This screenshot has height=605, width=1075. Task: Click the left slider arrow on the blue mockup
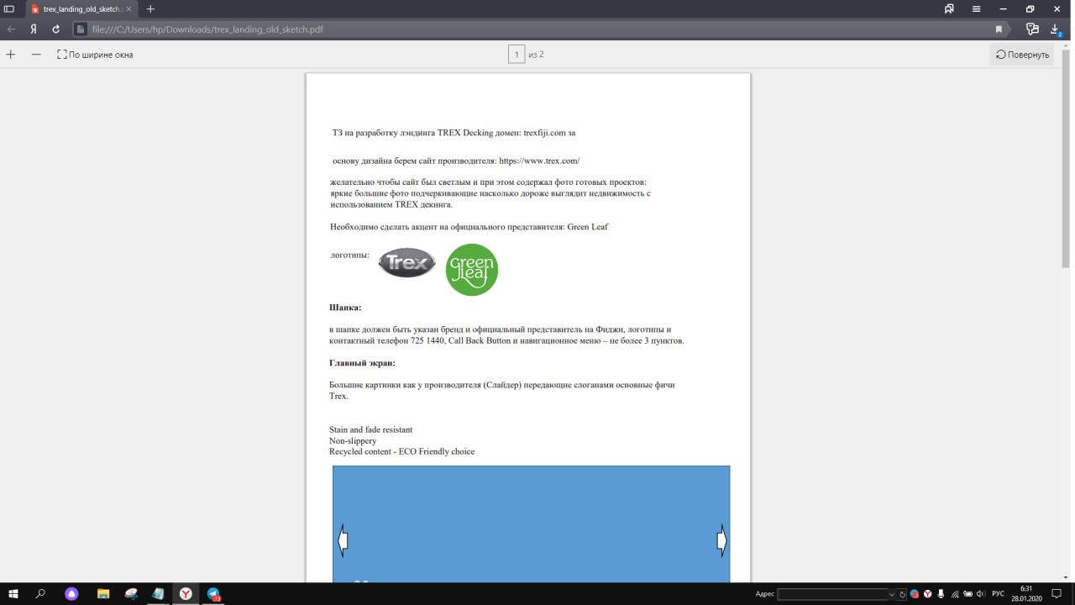click(x=343, y=540)
